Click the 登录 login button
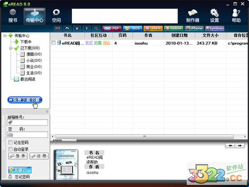Screen dimensions: 249x187 coord(18,156)
